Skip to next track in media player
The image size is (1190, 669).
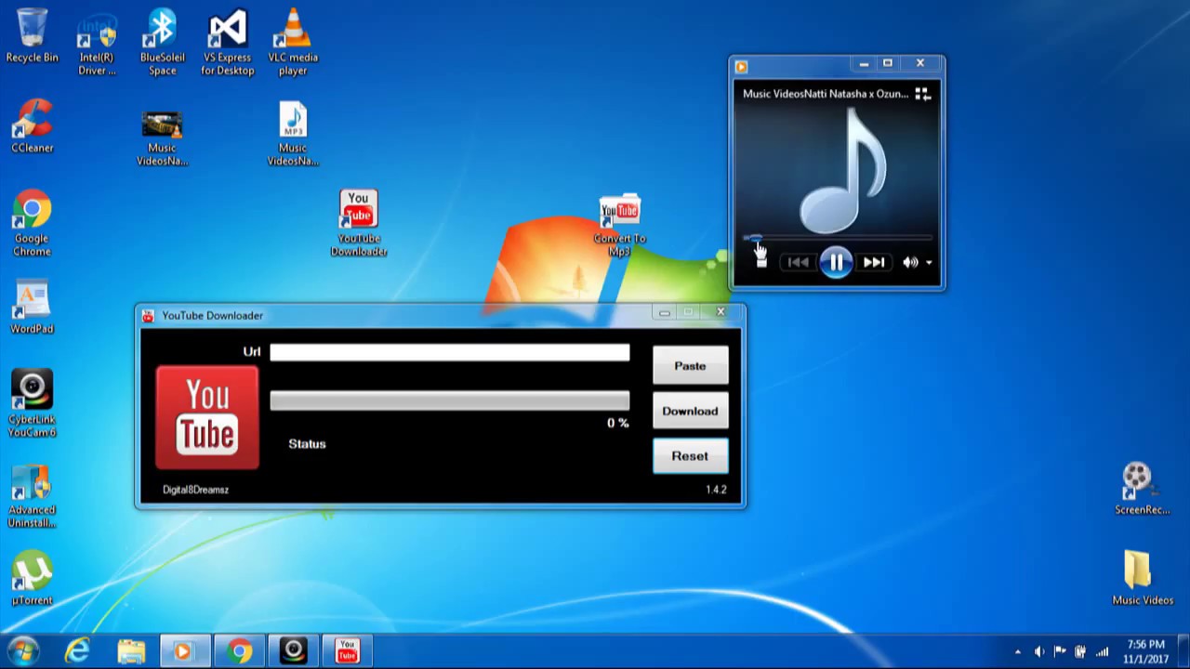pyautogui.click(x=874, y=263)
